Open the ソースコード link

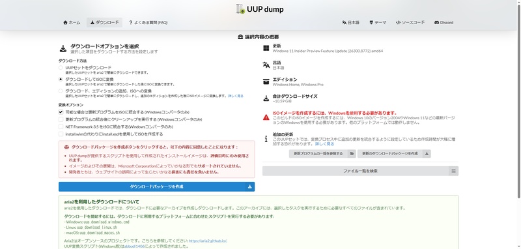410,23
